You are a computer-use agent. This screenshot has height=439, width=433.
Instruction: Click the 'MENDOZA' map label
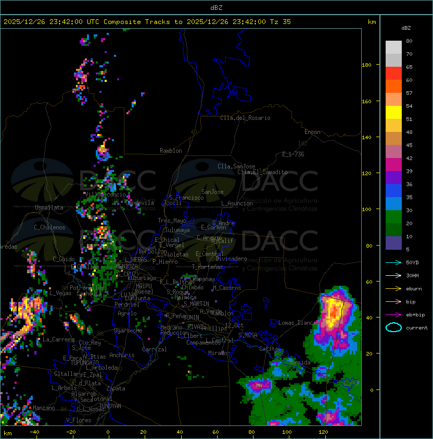click(126, 266)
